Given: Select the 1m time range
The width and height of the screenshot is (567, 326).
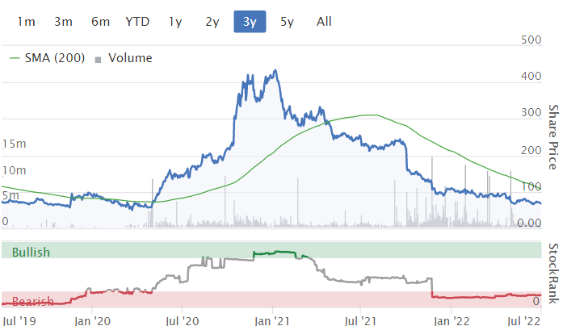Looking at the screenshot, I should tap(27, 22).
